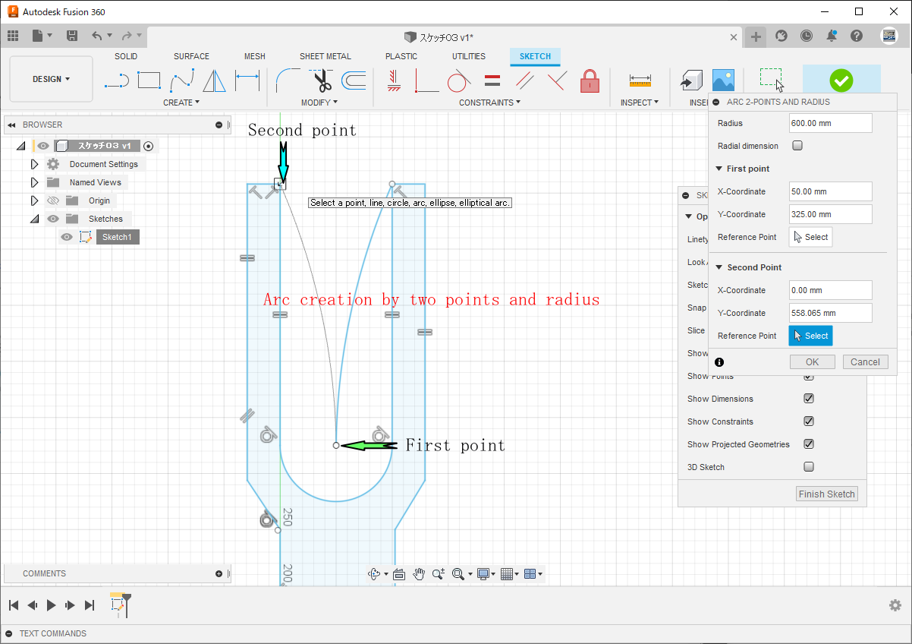Click the Measure ruler icon
912x644 pixels.
coord(640,80)
